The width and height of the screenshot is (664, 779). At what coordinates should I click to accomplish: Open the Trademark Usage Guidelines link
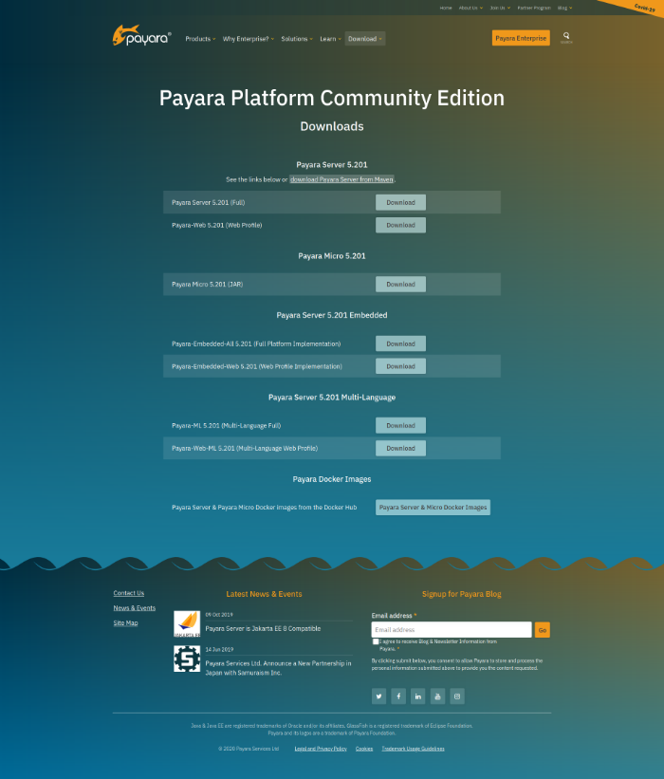coord(413,749)
